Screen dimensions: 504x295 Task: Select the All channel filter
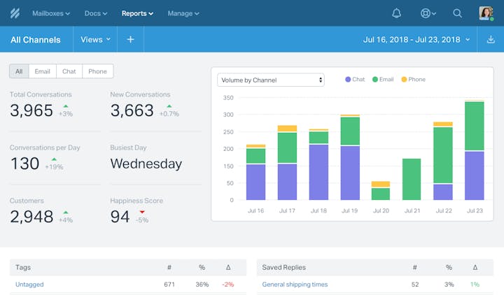point(19,71)
